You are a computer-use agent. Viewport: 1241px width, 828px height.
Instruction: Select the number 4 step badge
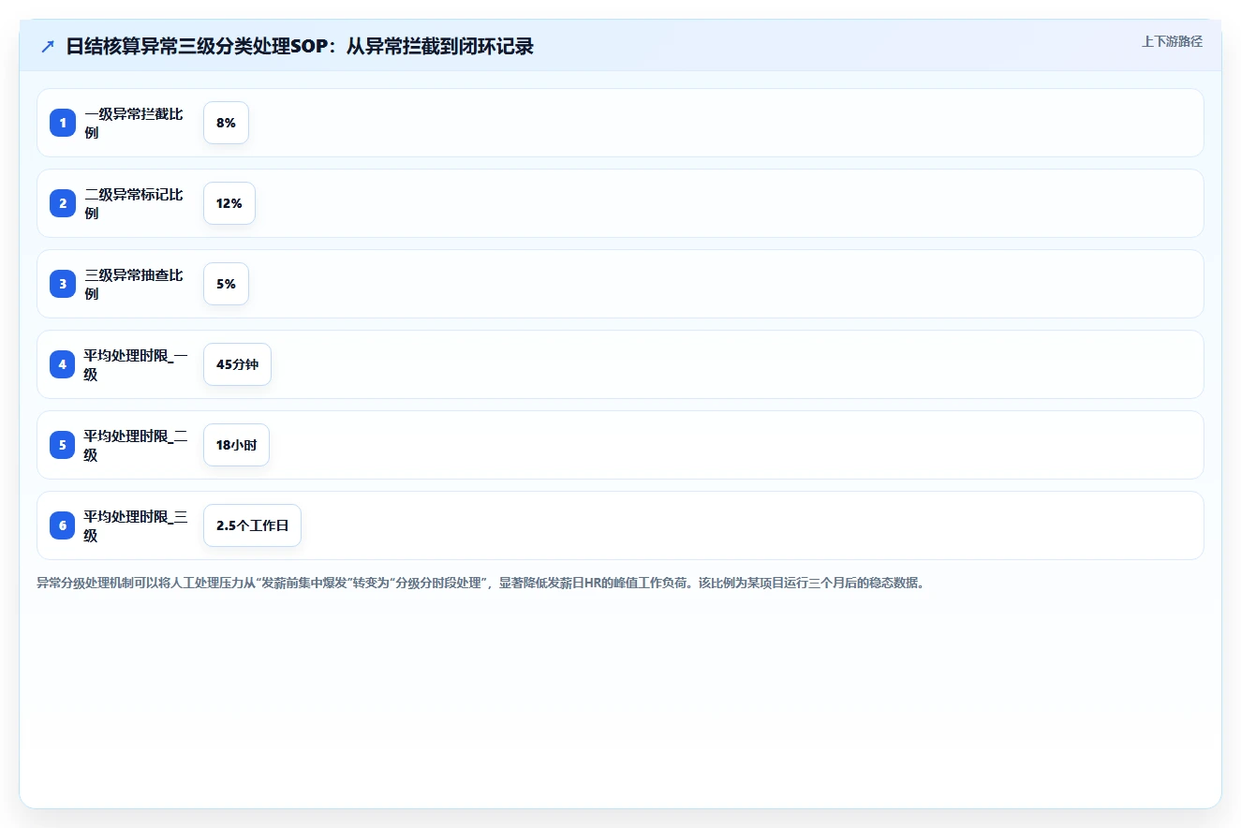click(x=63, y=364)
